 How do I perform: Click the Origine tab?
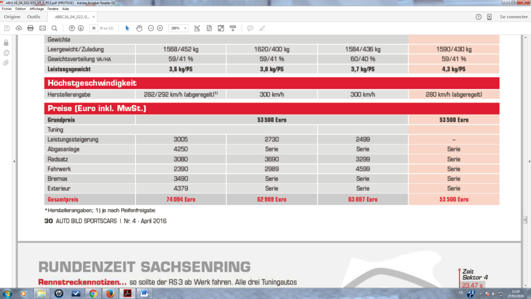click(x=11, y=16)
